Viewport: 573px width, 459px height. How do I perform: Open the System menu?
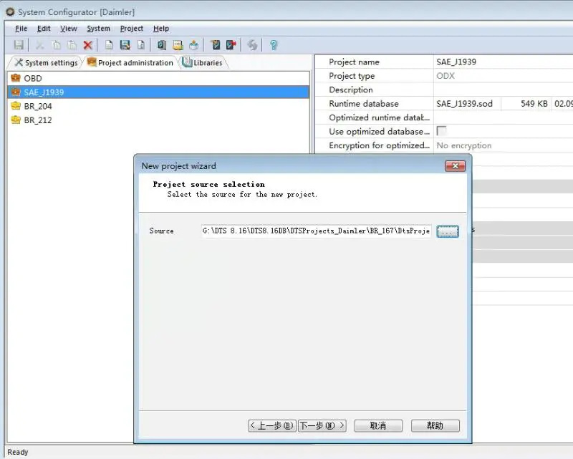[98, 29]
